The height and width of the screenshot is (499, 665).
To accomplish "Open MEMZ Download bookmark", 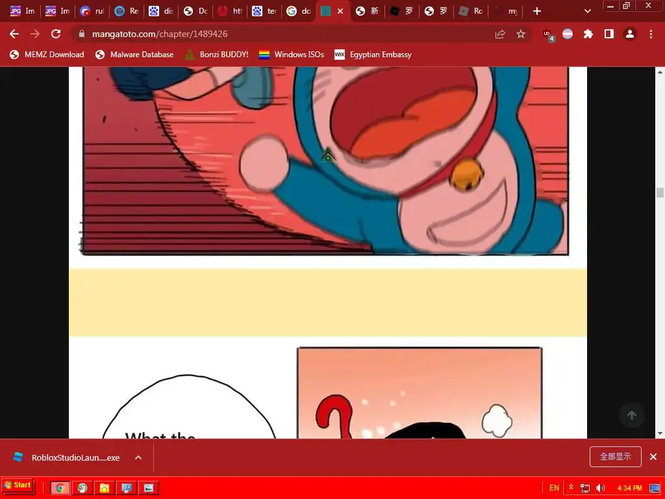I will 47,55.
